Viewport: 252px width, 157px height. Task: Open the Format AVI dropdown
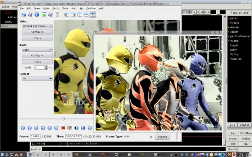pos(37,79)
